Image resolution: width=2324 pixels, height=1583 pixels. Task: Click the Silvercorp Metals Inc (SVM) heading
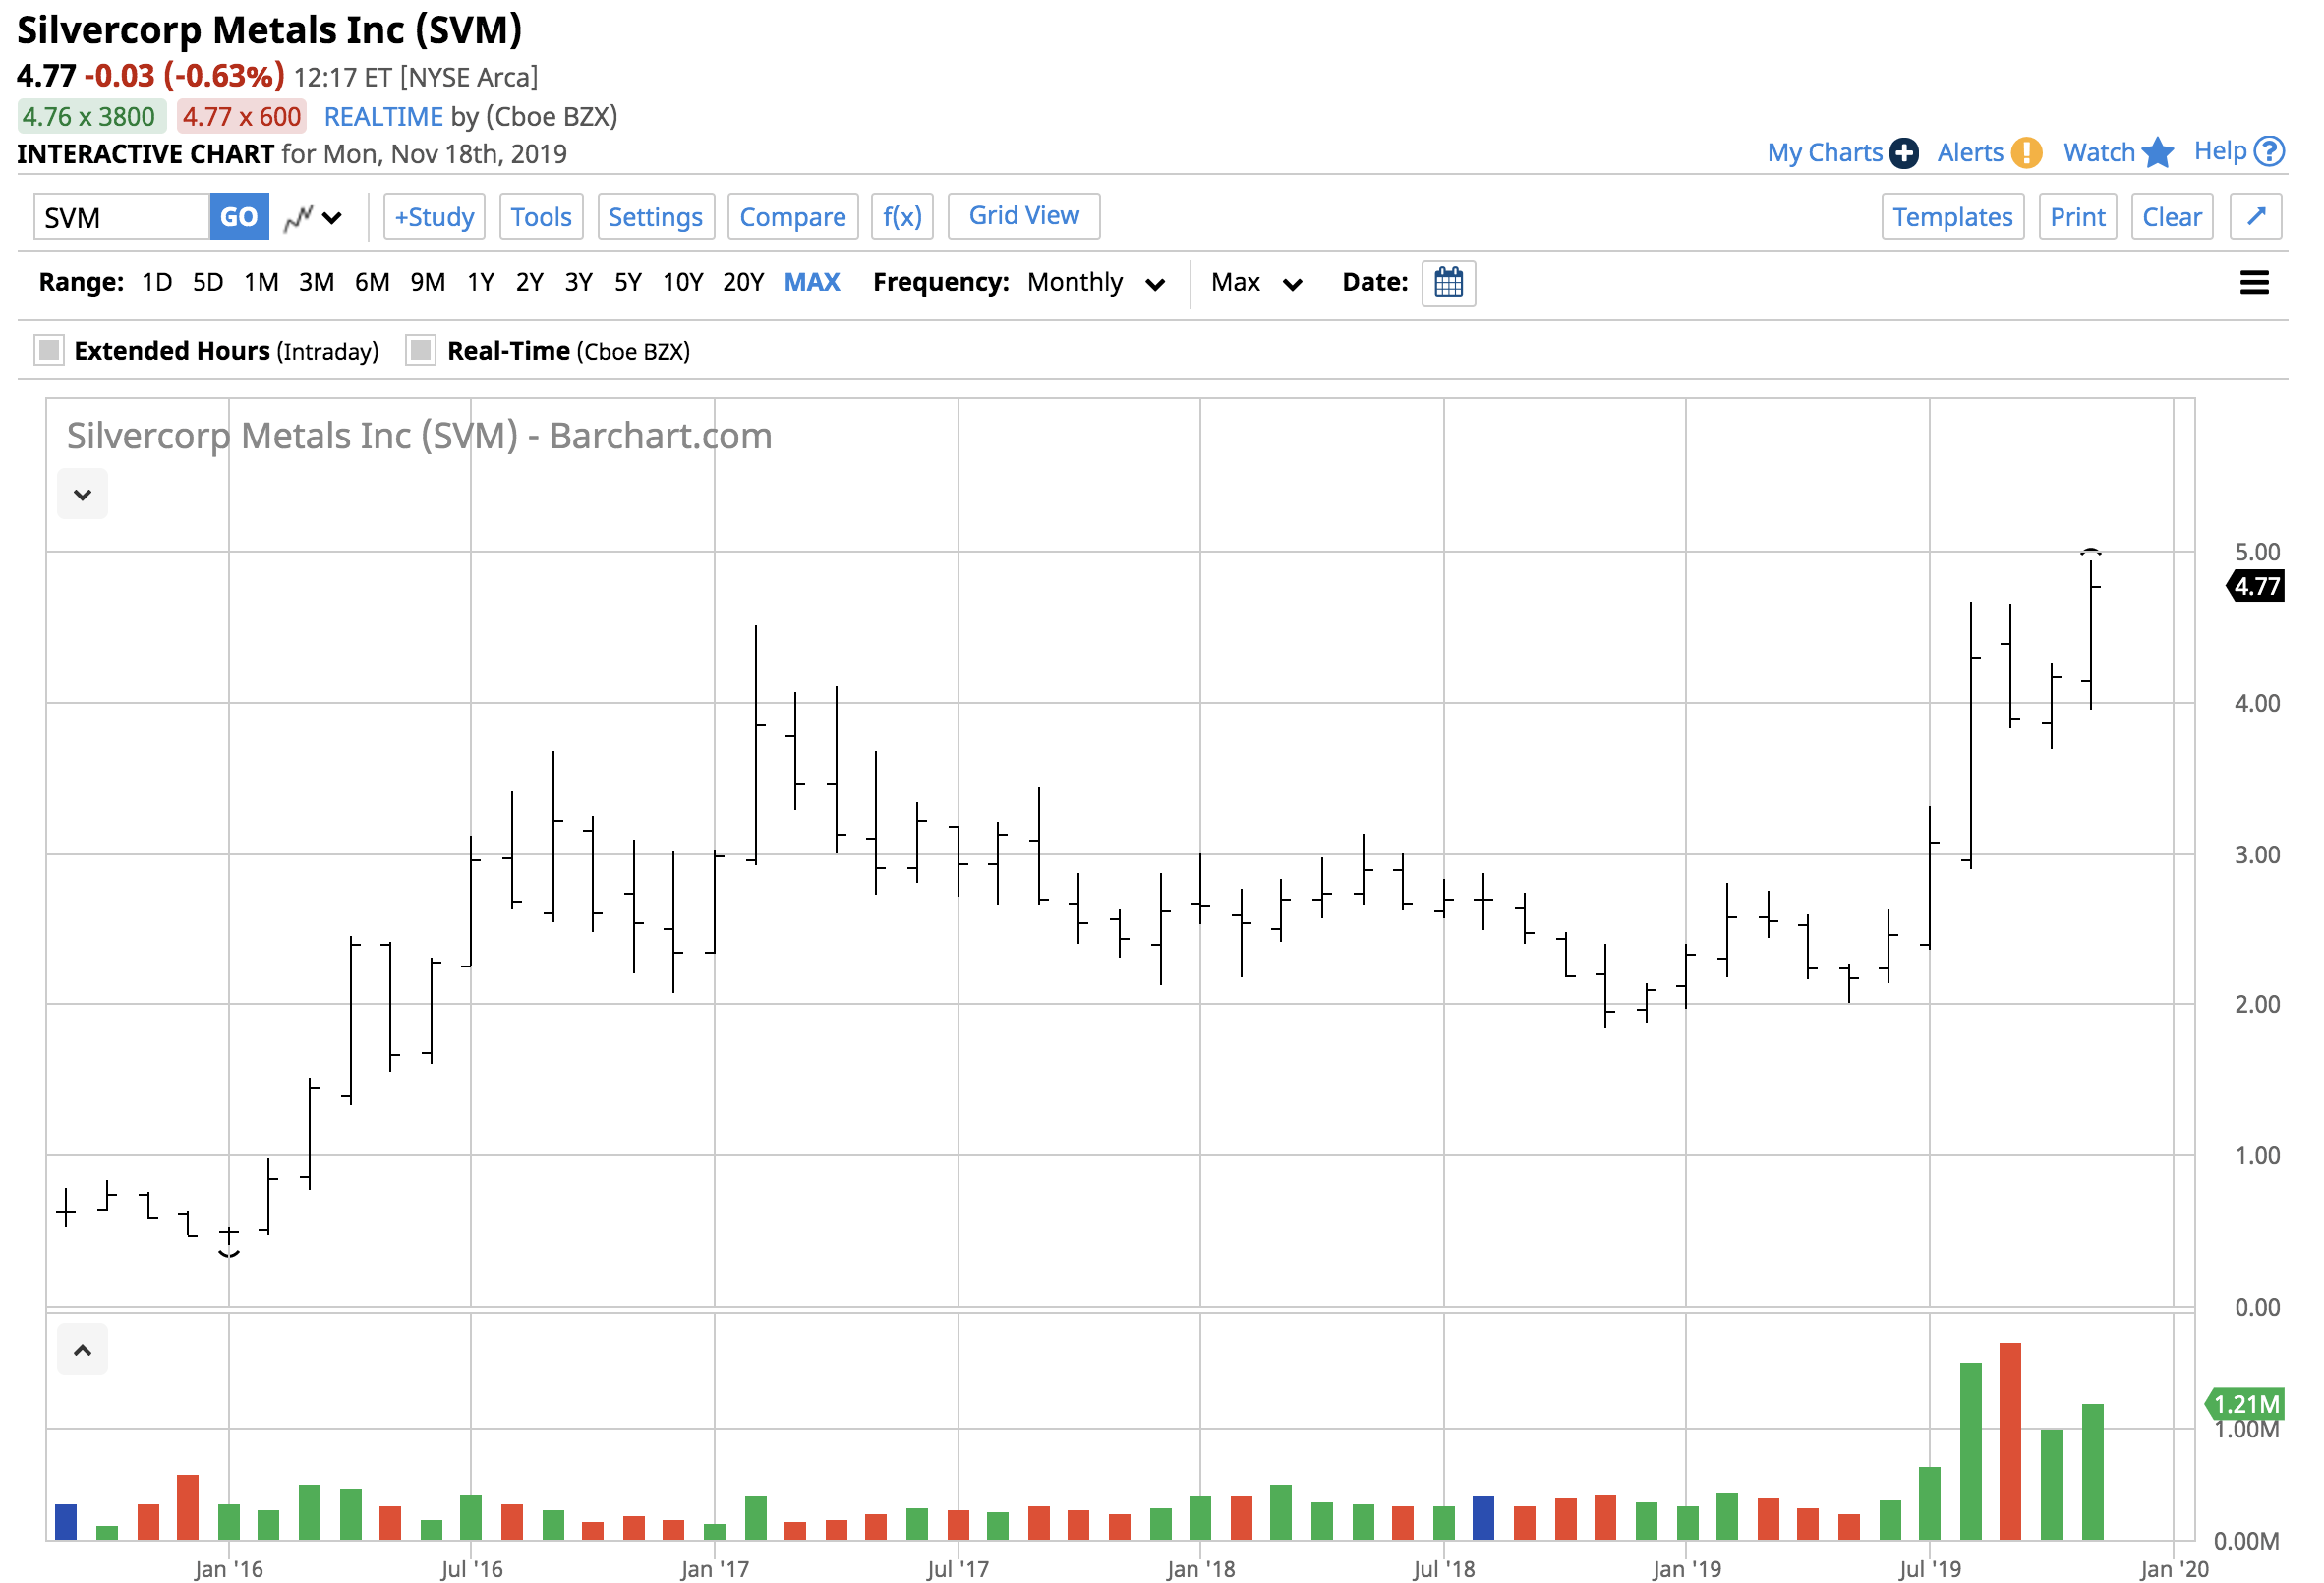coord(270,30)
